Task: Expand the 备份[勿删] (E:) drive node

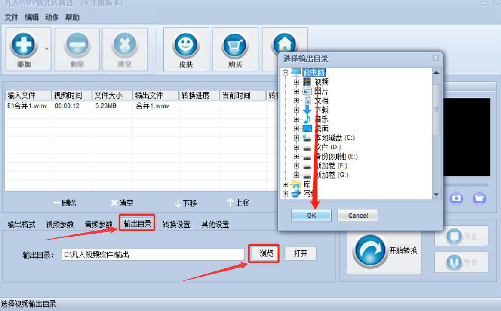Action: point(296,157)
